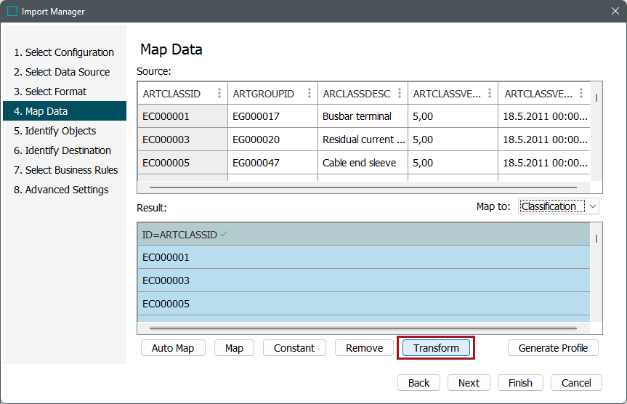Click the Constant button
627x404 pixels.
(x=294, y=348)
